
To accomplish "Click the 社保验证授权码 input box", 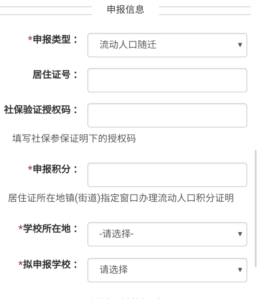I will (x=167, y=115).
